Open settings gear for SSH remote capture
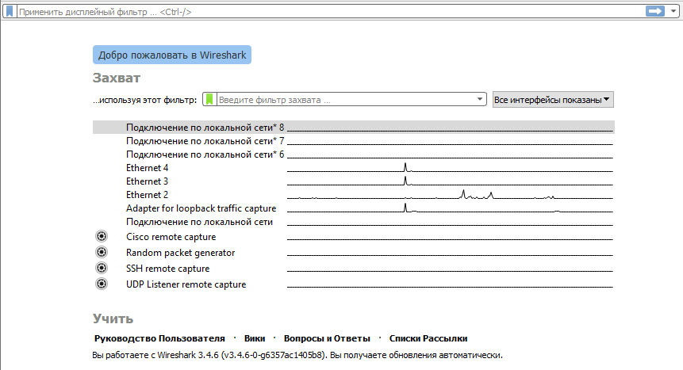 pos(101,269)
